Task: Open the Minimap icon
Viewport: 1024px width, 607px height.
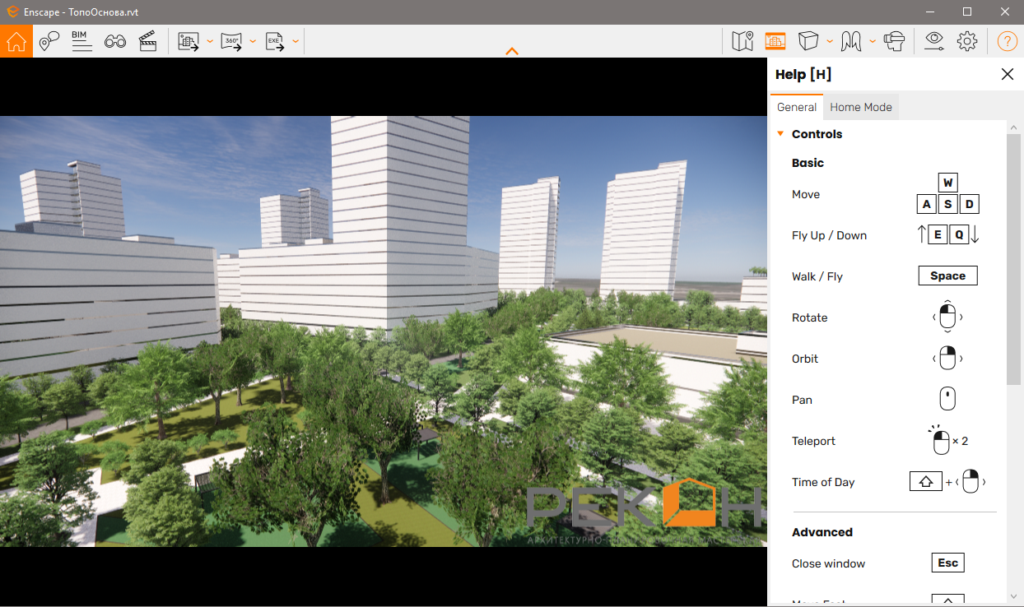Action: 742,41
